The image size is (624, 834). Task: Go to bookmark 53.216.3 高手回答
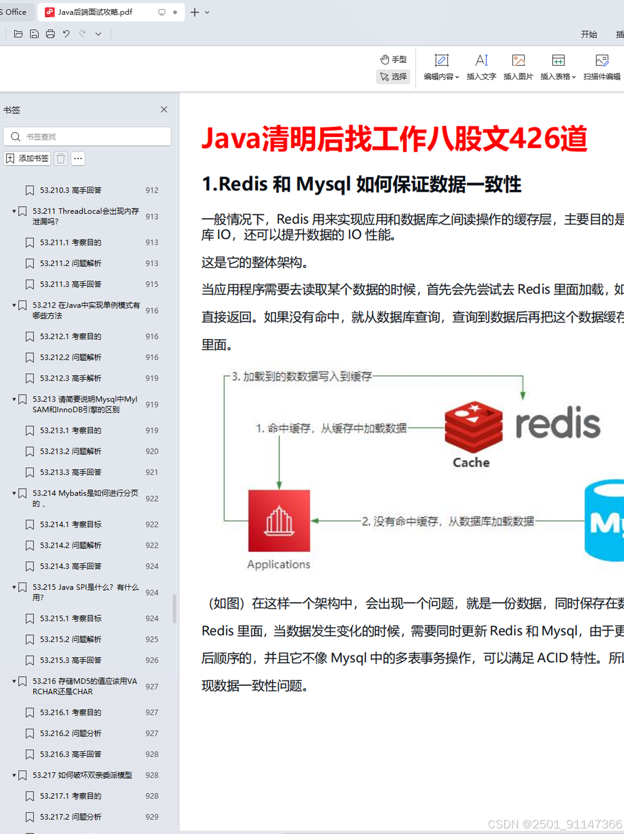click(71, 754)
